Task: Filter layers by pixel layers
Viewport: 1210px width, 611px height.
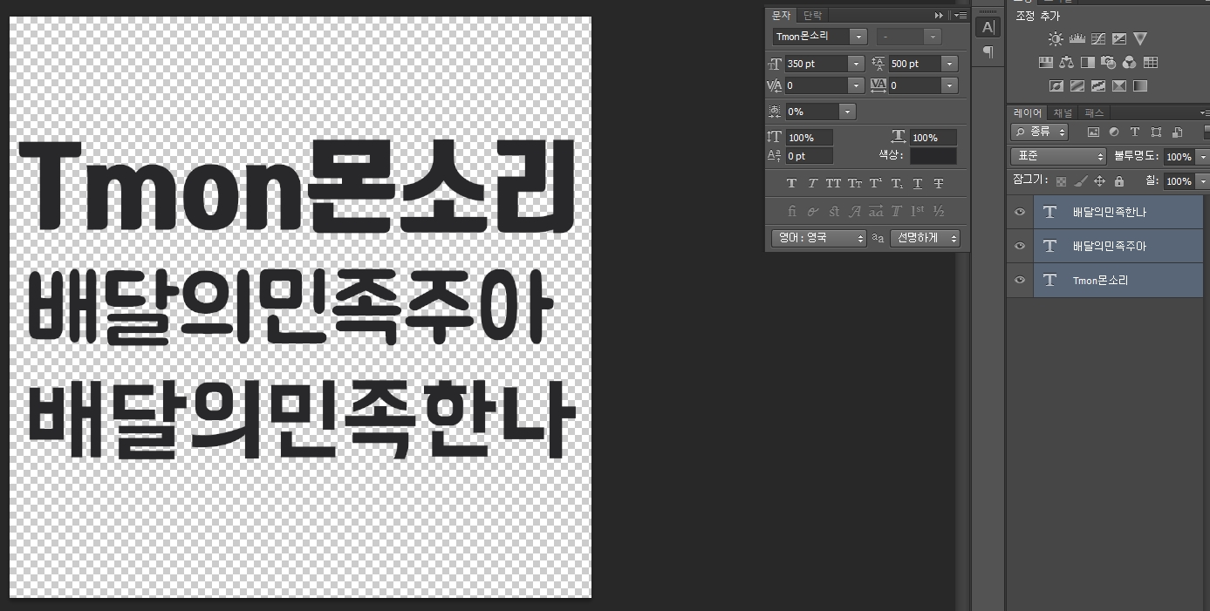Action: (x=1093, y=132)
